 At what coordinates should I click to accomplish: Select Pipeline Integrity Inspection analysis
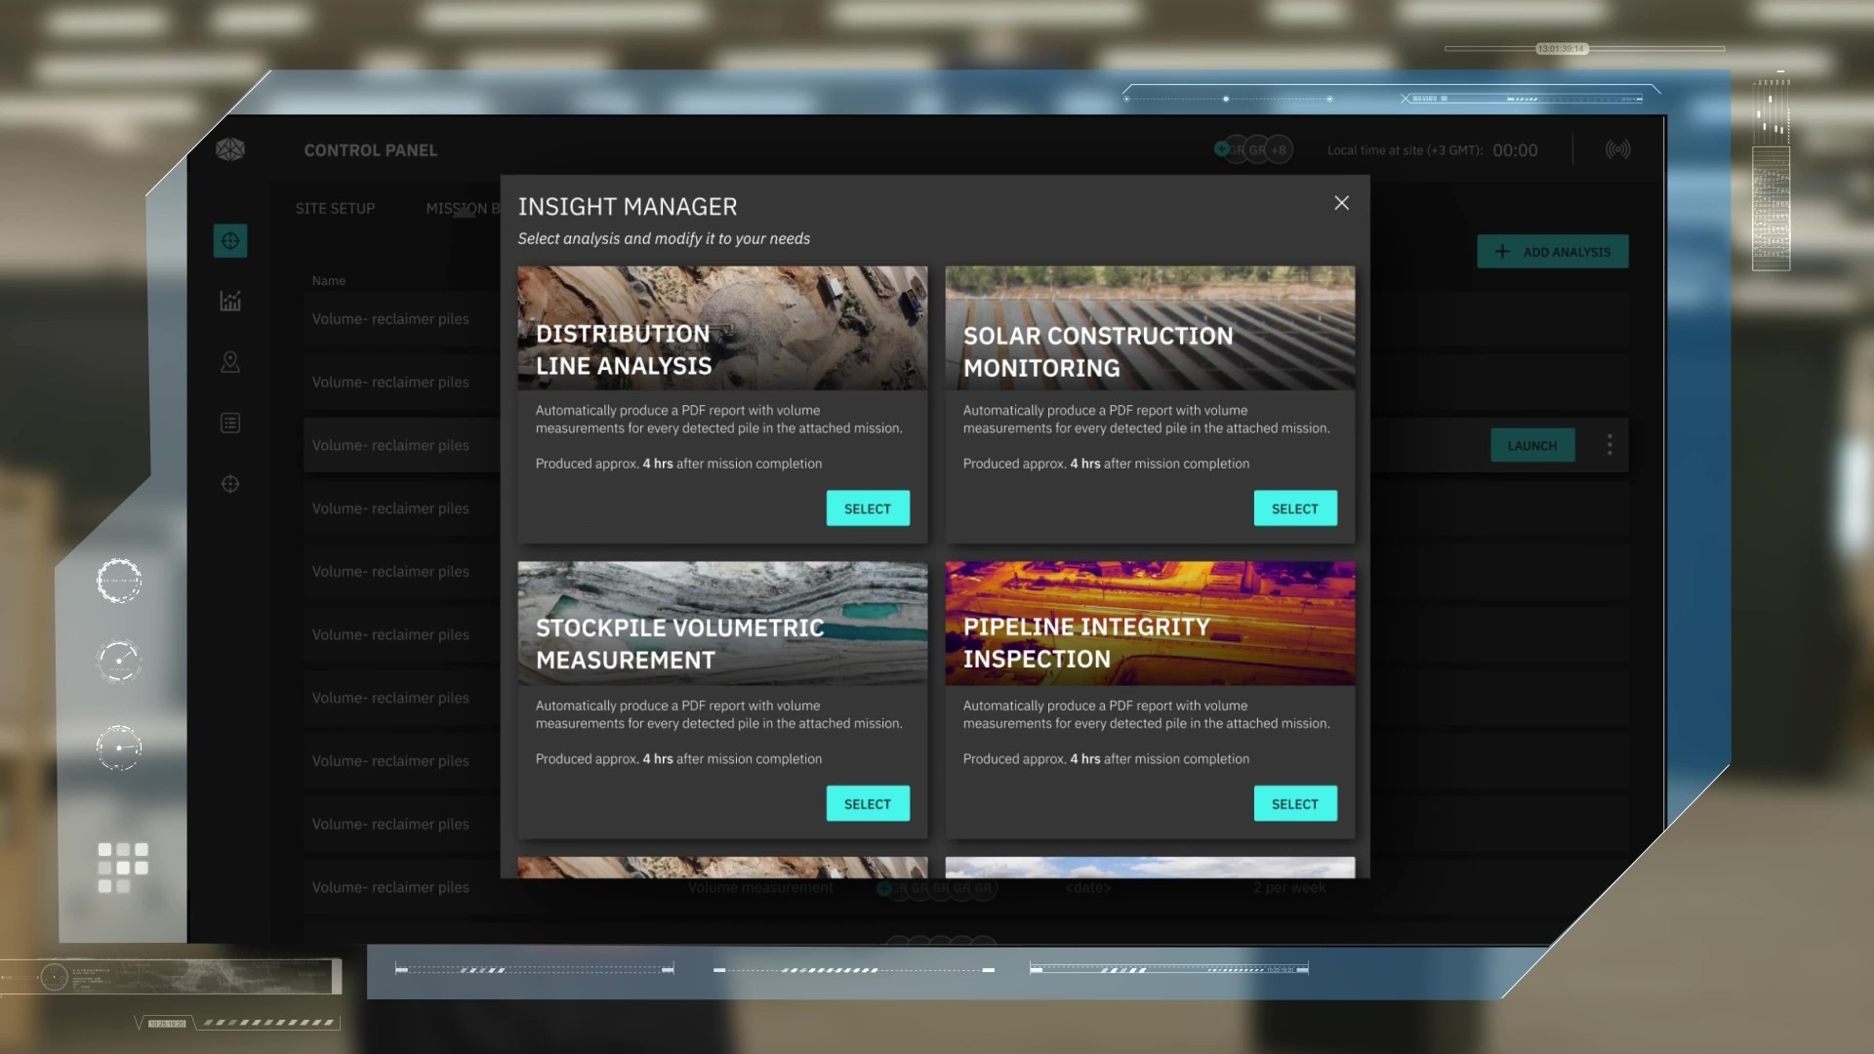pyautogui.click(x=1294, y=804)
